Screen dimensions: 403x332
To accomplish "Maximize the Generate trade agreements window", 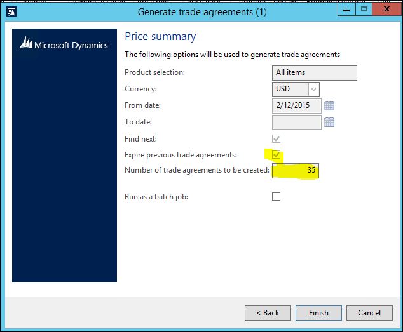I will 364,10.
